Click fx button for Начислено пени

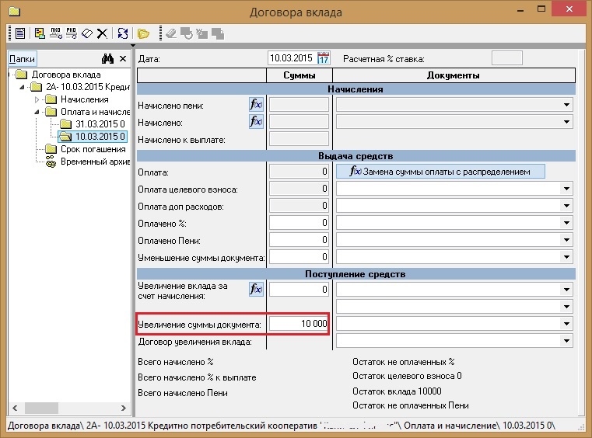[x=256, y=104]
